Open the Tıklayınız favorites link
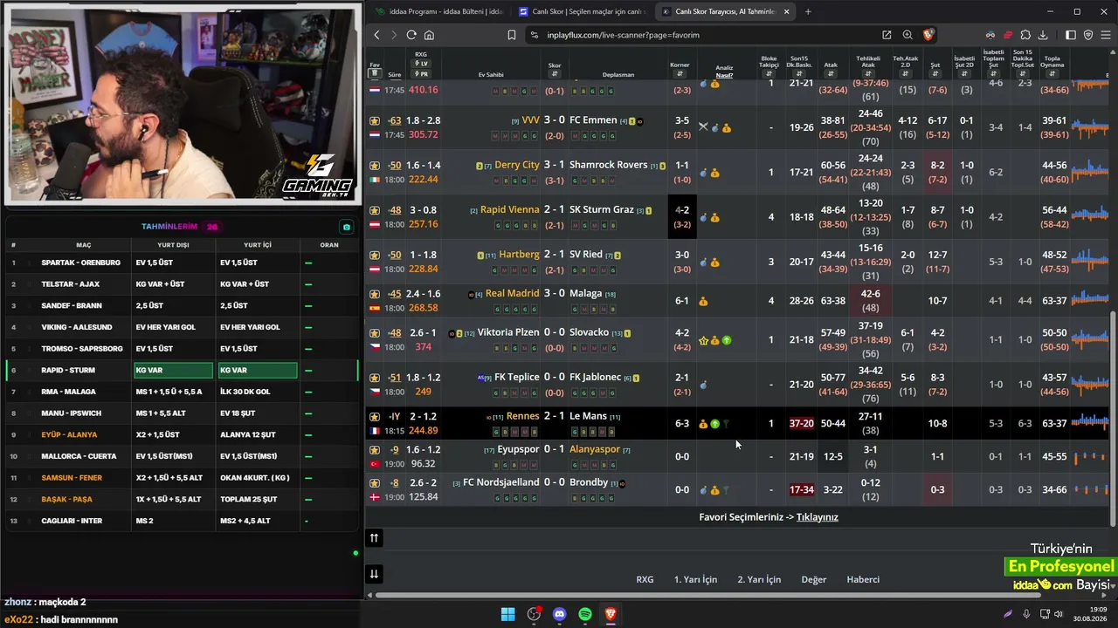Image resolution: width=1118 pixels, height=628 pixels. pyautogui.click(x=817, y=517)
